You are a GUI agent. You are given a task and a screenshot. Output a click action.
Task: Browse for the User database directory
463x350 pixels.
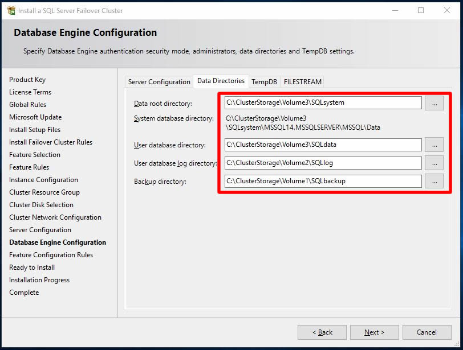pos(434,145)
